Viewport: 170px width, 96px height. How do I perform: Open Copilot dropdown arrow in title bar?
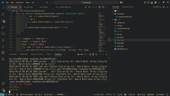[123, 3]
